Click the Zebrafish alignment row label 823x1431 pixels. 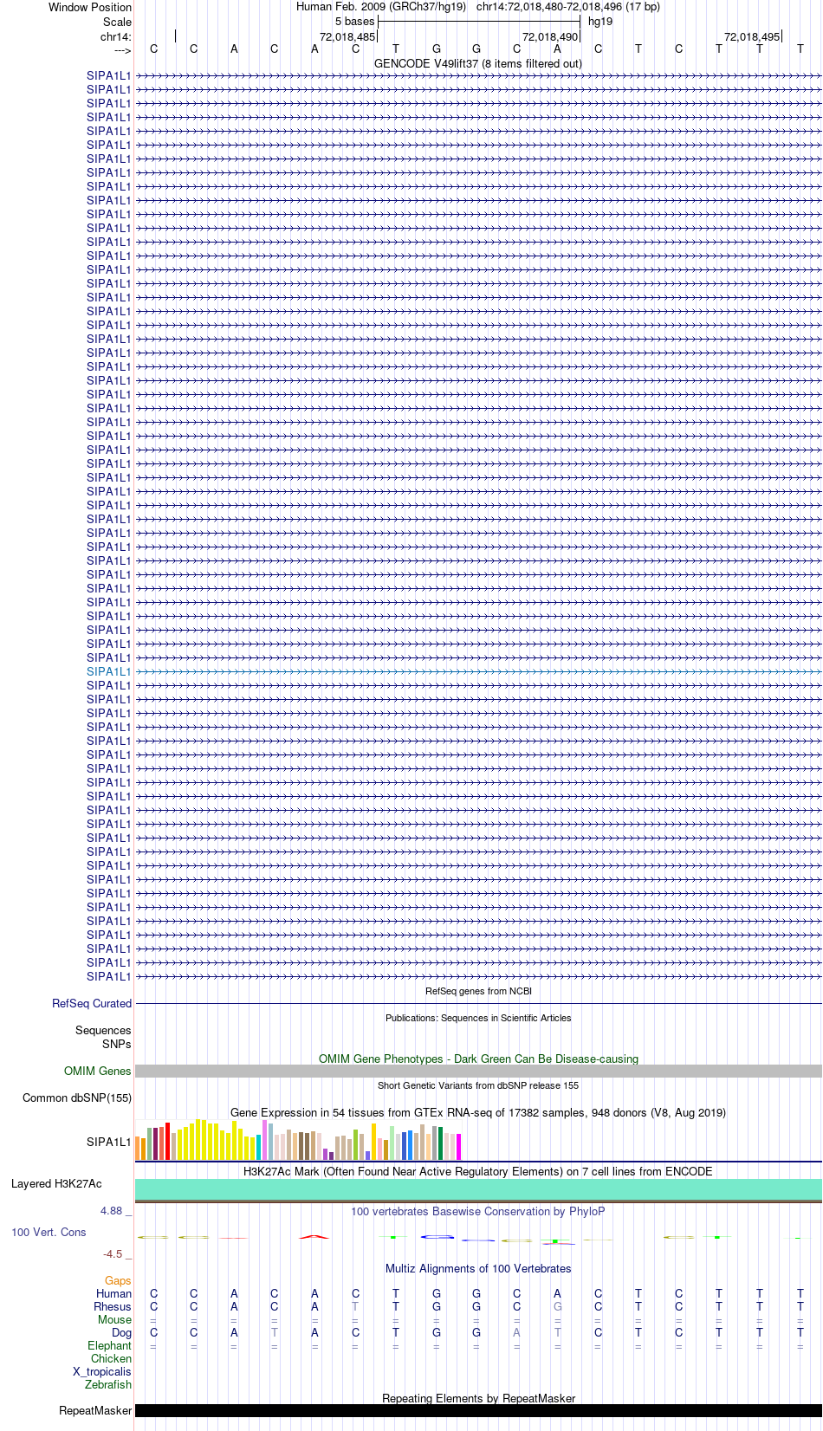[108, 1384]
